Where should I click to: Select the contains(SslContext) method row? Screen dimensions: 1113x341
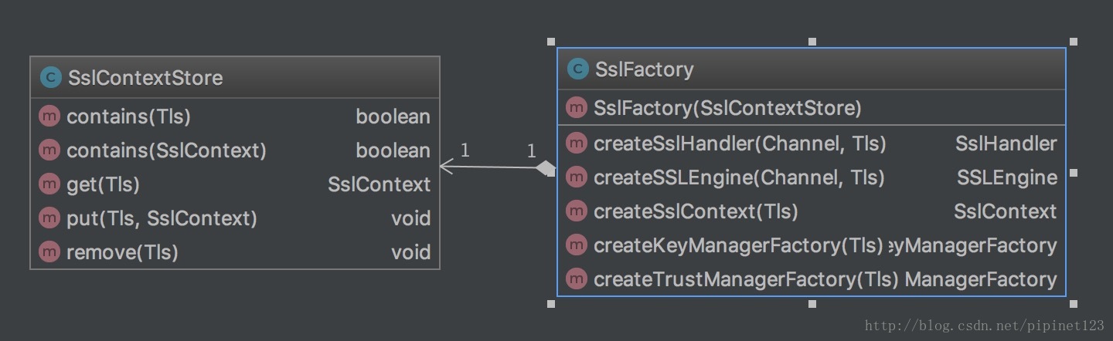click(235, 150)
